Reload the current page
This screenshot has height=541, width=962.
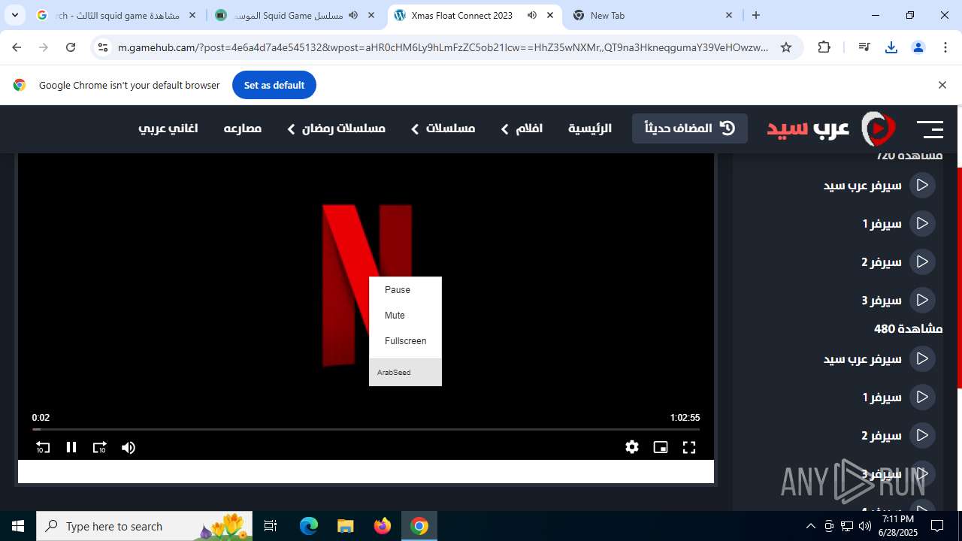tap(71, 47)
